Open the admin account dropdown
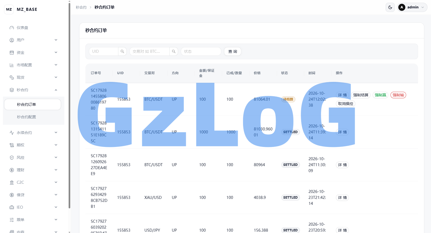 [x=412, y=7]
